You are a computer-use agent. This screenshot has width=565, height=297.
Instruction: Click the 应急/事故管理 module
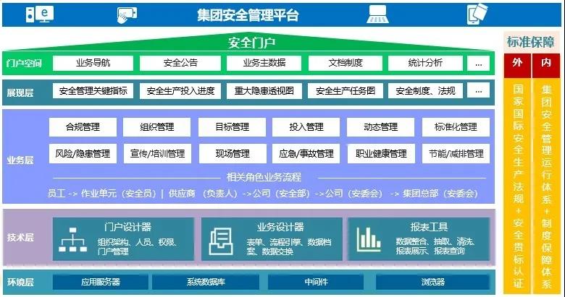[306, 154]
